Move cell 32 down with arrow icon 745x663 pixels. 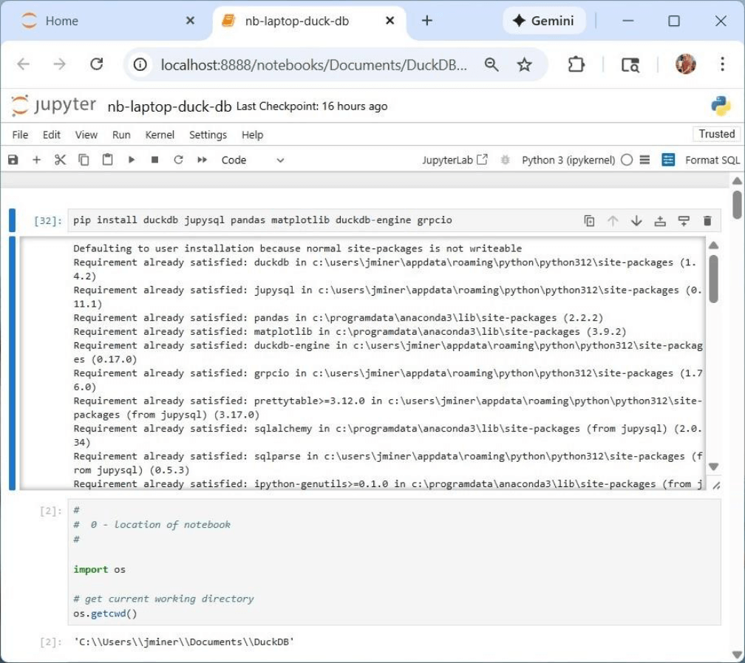point(636,220)
